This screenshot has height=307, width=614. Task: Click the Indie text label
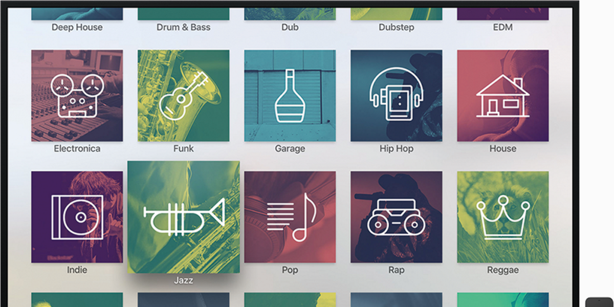77,270
